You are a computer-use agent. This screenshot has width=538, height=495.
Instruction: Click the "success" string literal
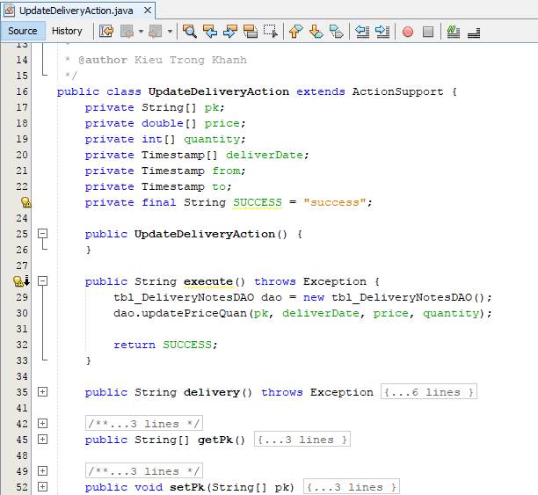334,202
